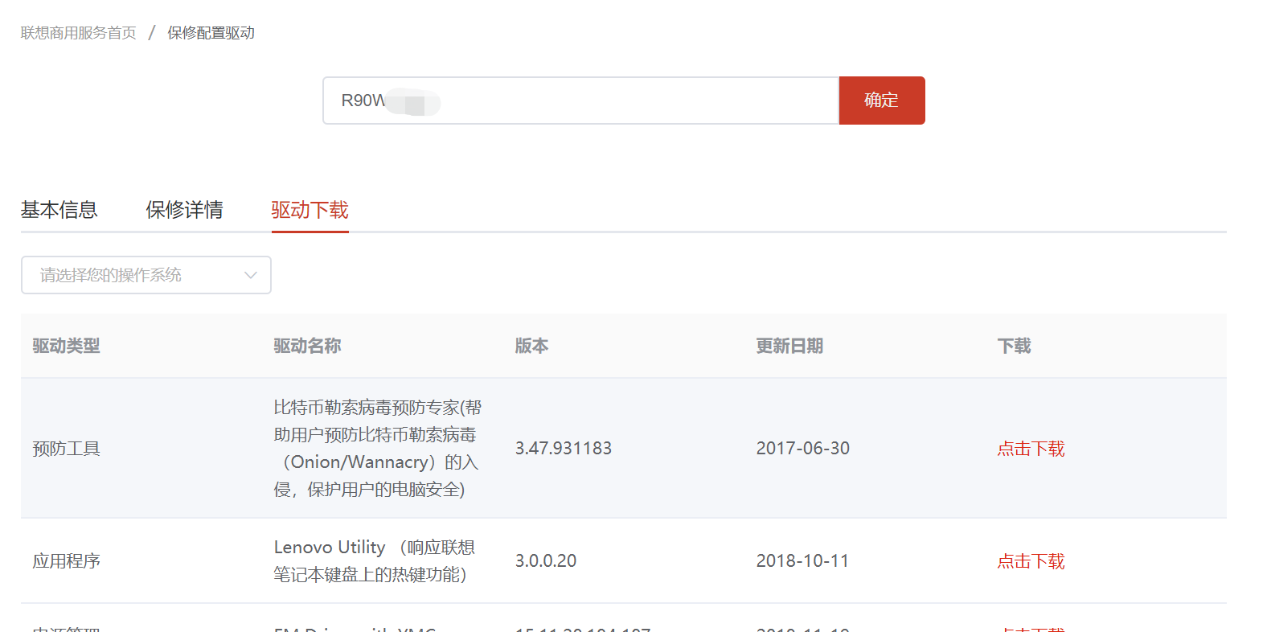Click the 驱动类型 column header
This screenshot has width=1267, height=632.
pos(66,346)
